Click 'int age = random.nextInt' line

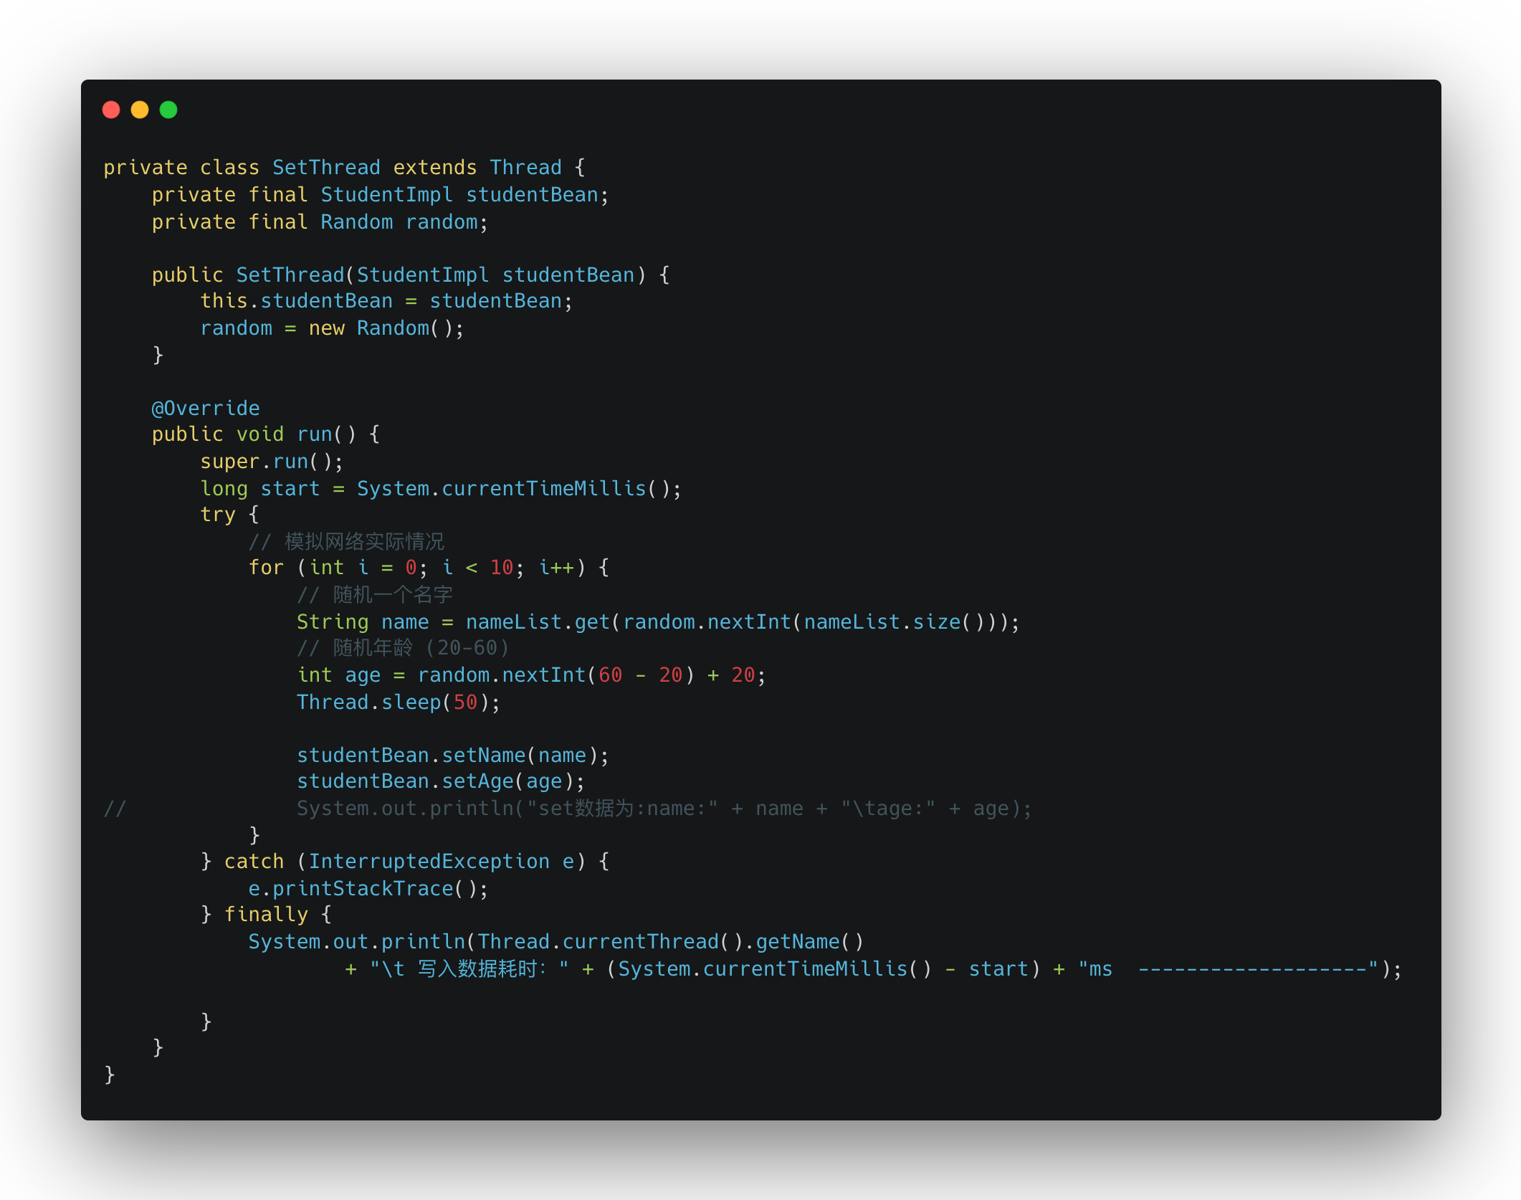(x=531, y=675)
